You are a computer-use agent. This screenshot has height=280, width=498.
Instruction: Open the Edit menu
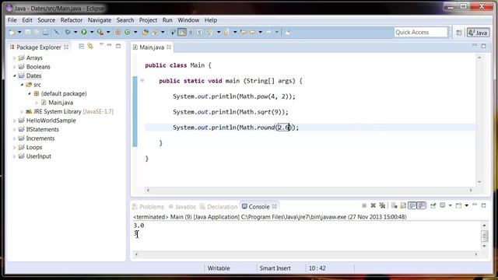tap(27, 20)
